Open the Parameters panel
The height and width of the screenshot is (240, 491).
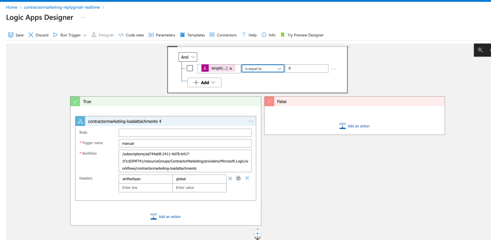click(x=162, y=35)
